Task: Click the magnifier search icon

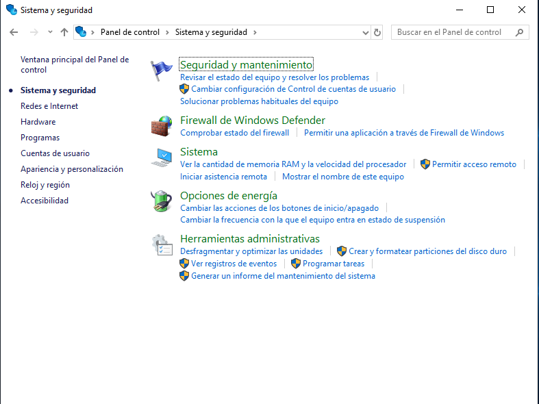Action: [x=519, y=32]
